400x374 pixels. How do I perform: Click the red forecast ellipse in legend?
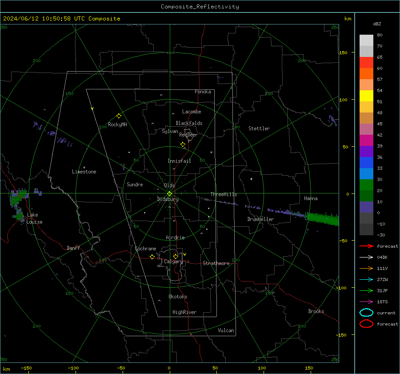tap(366, 324)
